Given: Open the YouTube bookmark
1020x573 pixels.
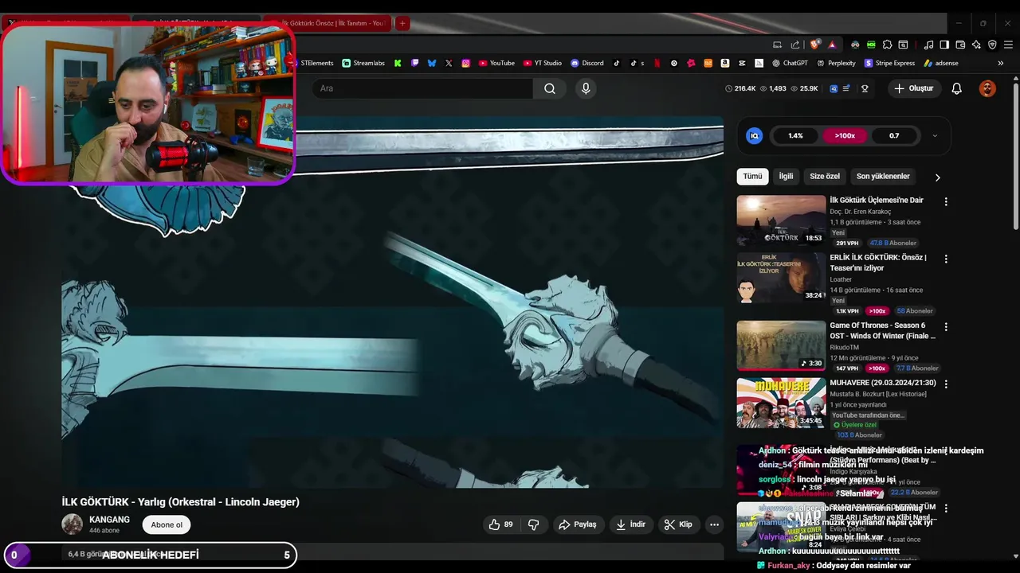Looking at the screenshot, I should [496, 63].
